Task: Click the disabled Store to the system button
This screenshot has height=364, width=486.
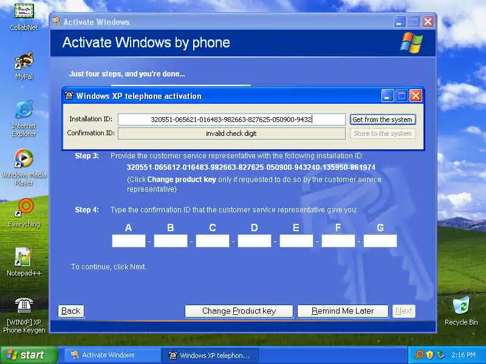Action: coord(383,133)
